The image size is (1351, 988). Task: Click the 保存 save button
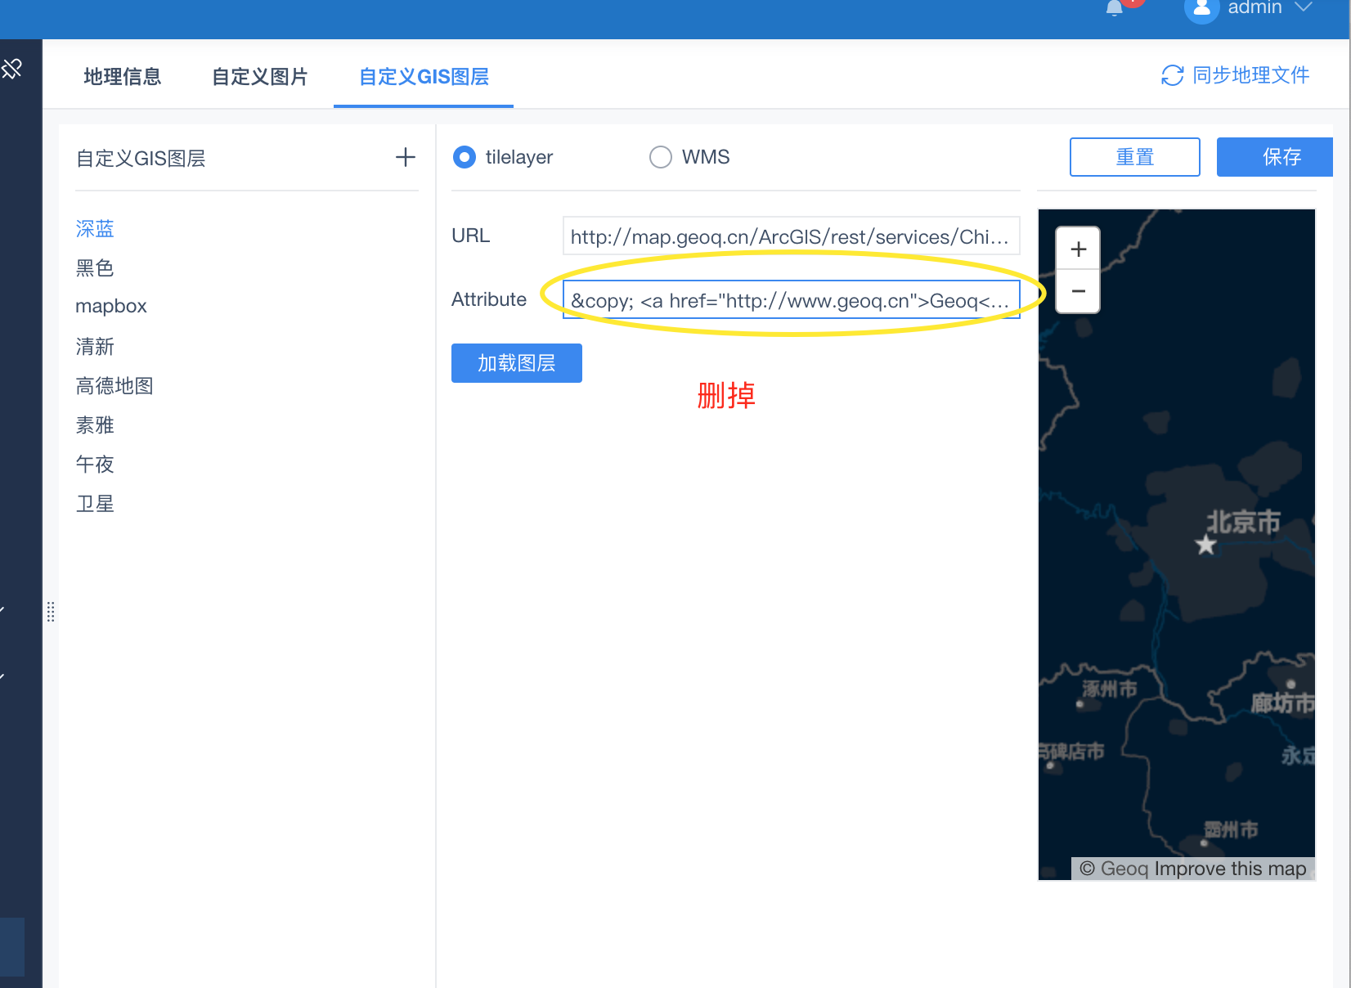pyautogui.click(x=1275, y=157)
